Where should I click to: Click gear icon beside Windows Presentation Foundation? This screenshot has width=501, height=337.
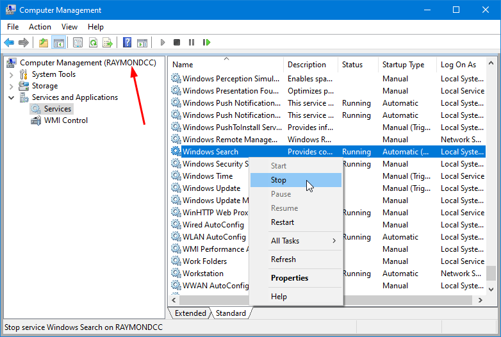tap(176, 90)
